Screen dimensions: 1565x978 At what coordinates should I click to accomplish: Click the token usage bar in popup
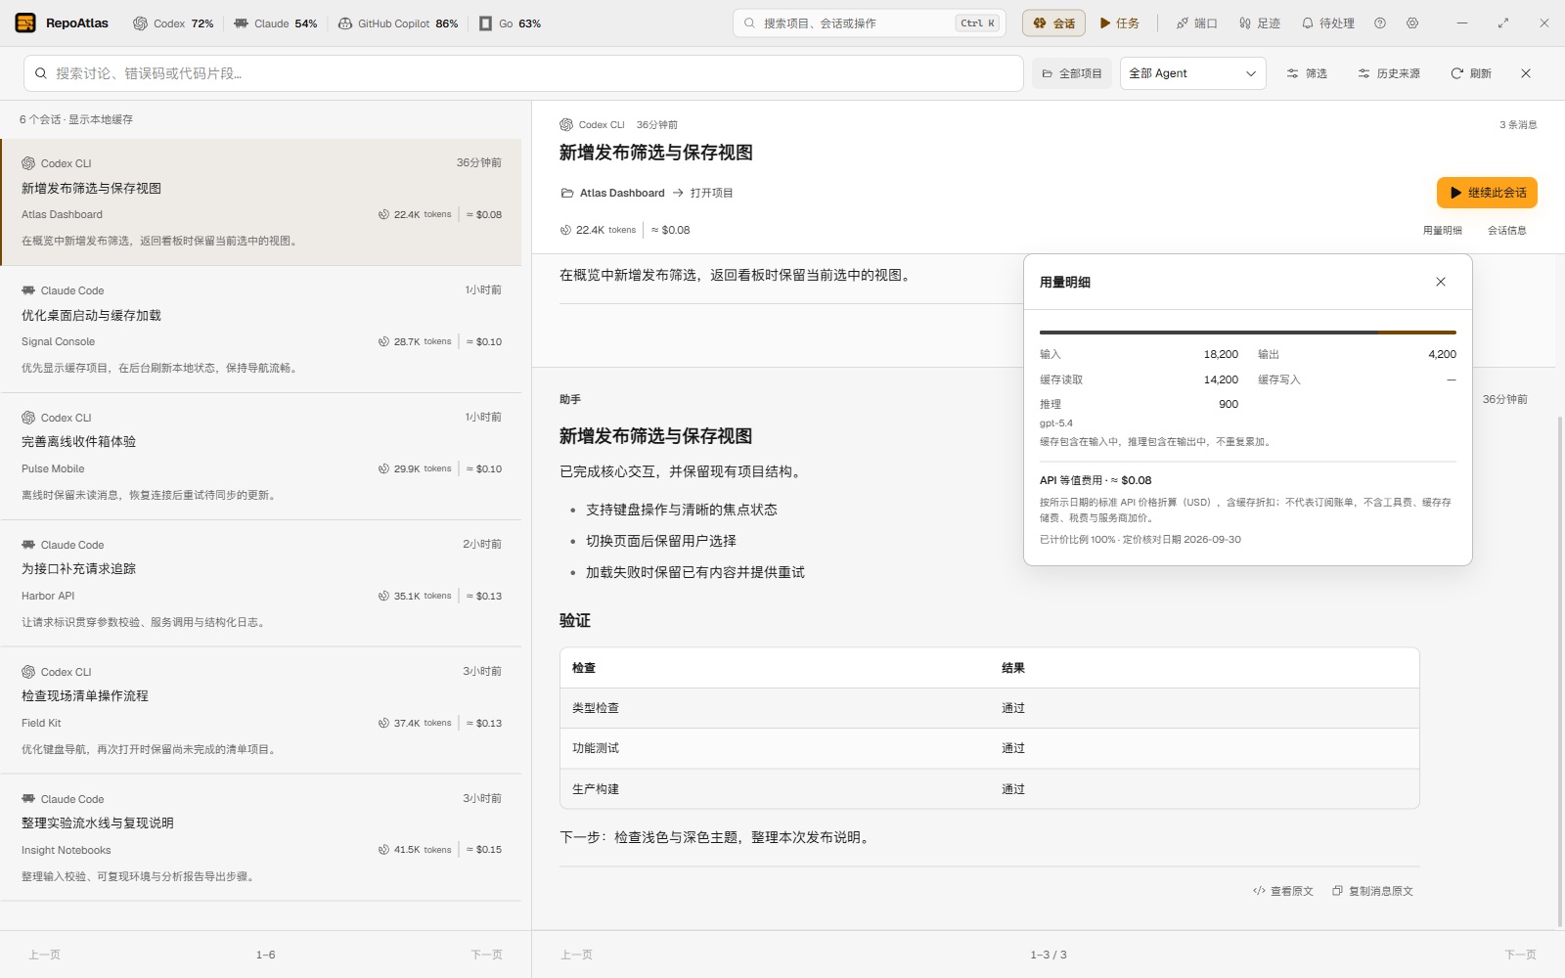[1248, 333]
